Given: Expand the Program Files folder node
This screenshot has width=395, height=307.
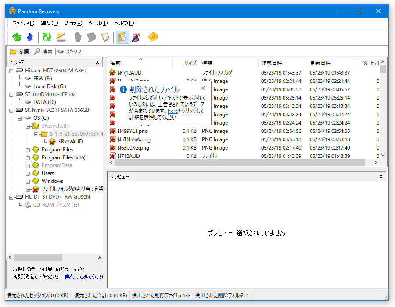Looking at the screenshot, I should (28, 150).
